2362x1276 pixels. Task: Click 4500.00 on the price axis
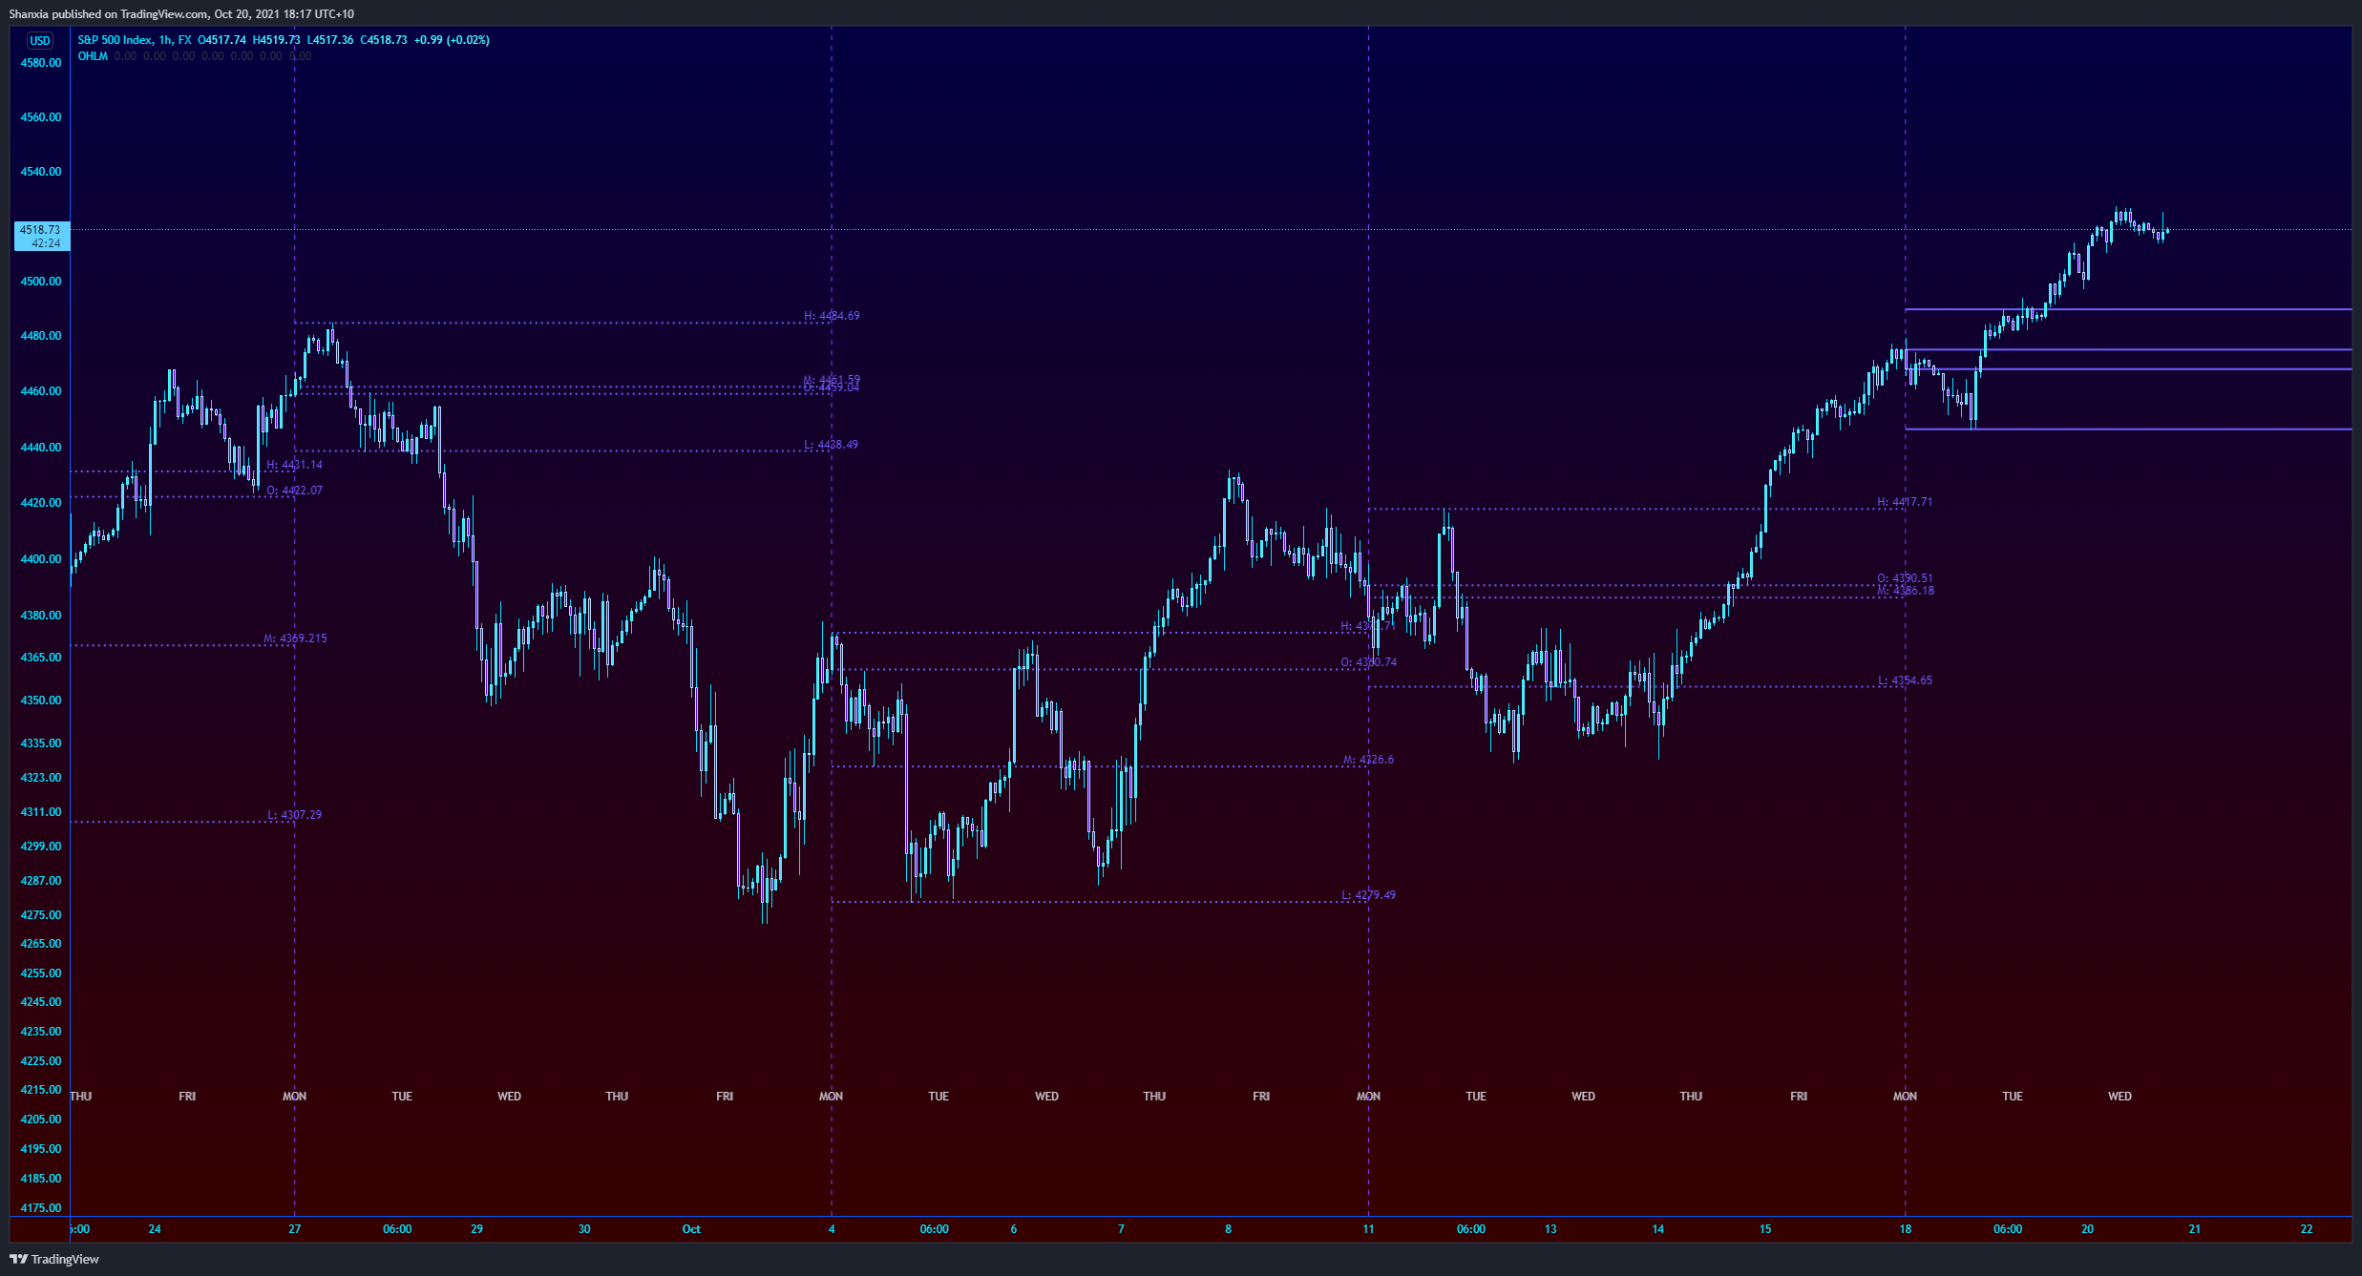[40, 282]
